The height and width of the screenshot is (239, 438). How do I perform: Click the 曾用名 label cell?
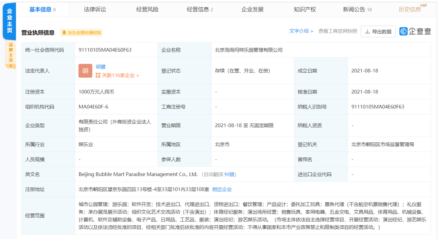pos(321,159)
